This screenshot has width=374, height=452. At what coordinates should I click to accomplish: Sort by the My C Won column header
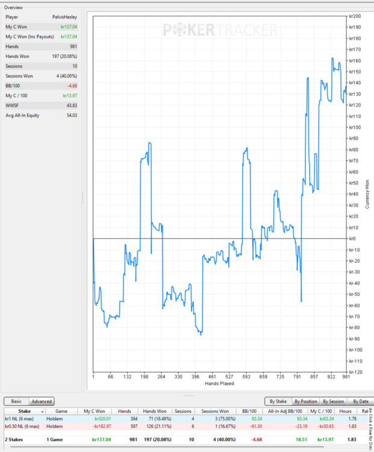click(94, 412)
